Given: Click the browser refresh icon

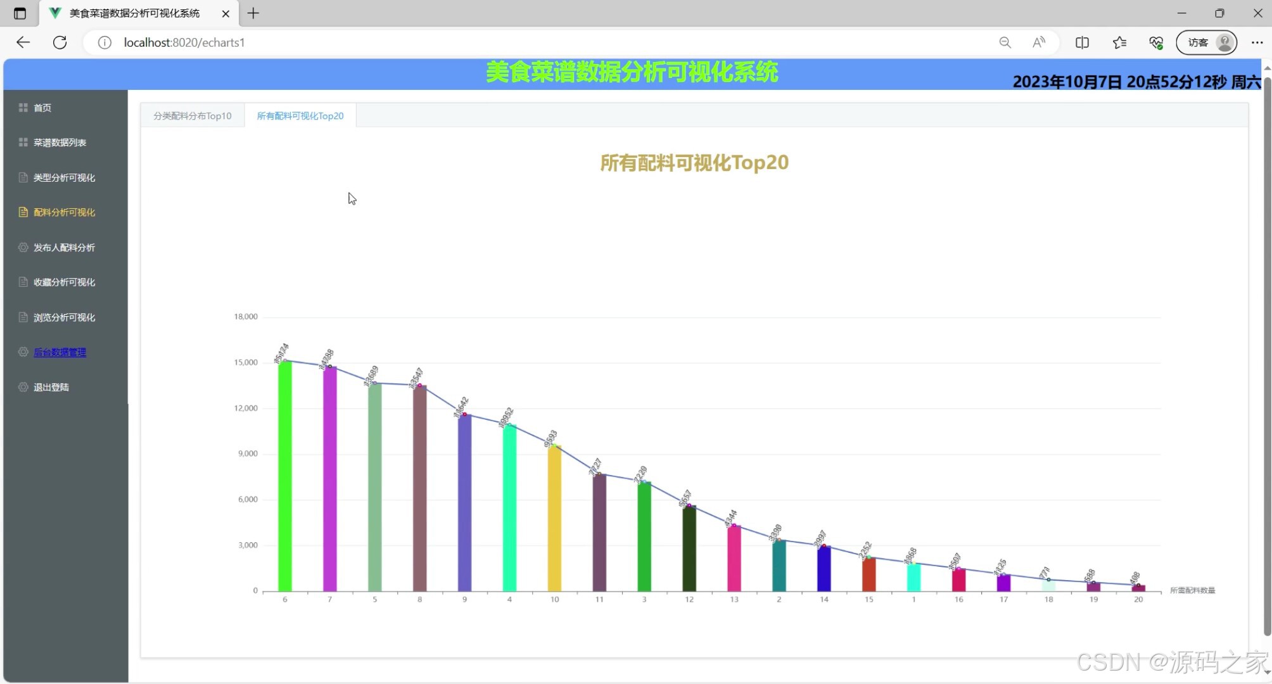Looking at the screenshot, I should point(60,42).
